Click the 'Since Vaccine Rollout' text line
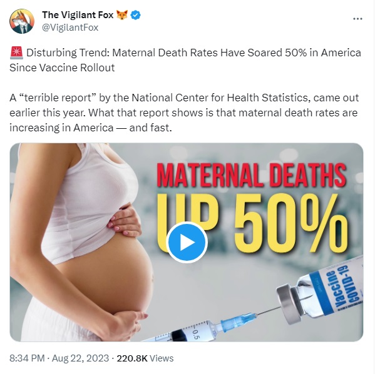This screenshot has height=374, width=375. click(x=62, y=68)
